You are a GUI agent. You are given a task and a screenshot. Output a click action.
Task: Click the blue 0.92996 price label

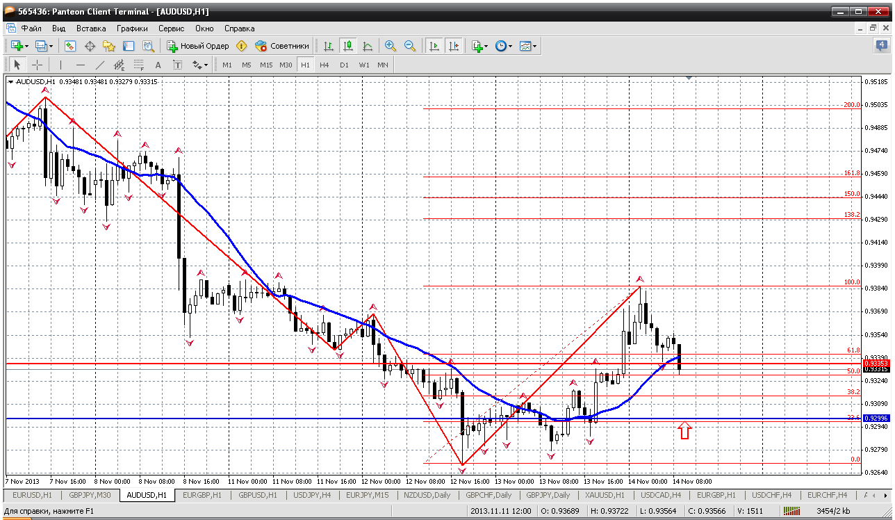[875, 418]
